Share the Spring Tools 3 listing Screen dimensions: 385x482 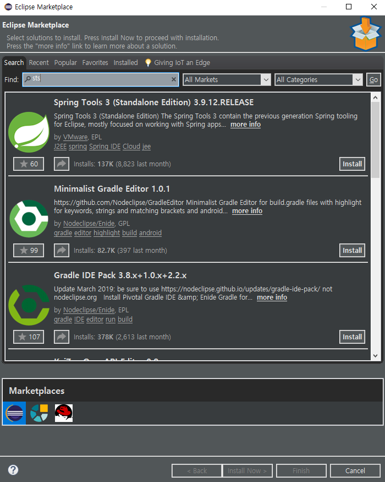(62, 164)
